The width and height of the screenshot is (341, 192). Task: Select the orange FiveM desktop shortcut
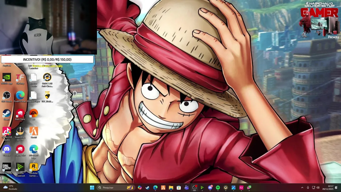tap(34, 133)
